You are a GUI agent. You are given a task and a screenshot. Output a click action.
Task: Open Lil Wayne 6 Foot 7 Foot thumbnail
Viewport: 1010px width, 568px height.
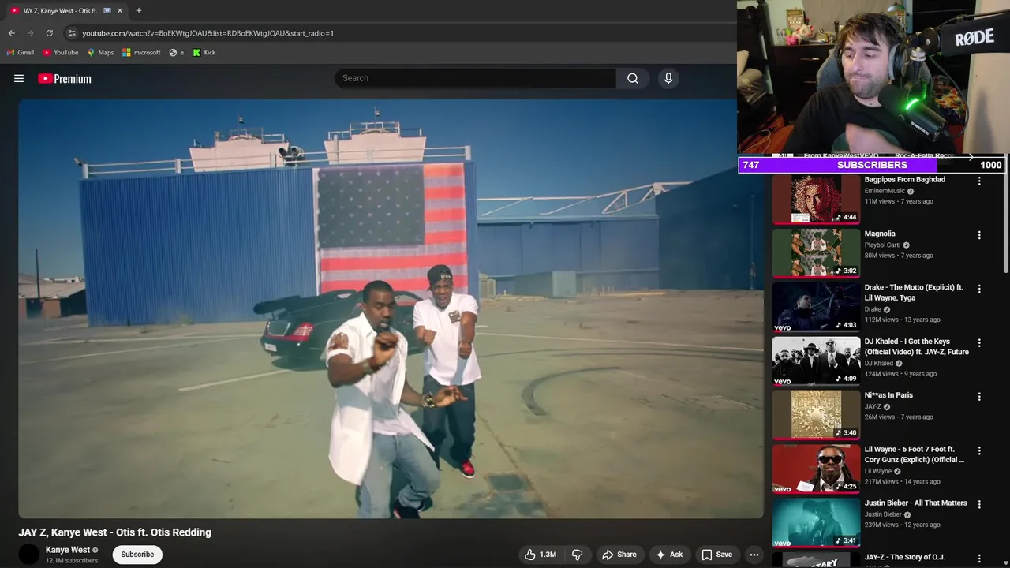pos(816,469)
